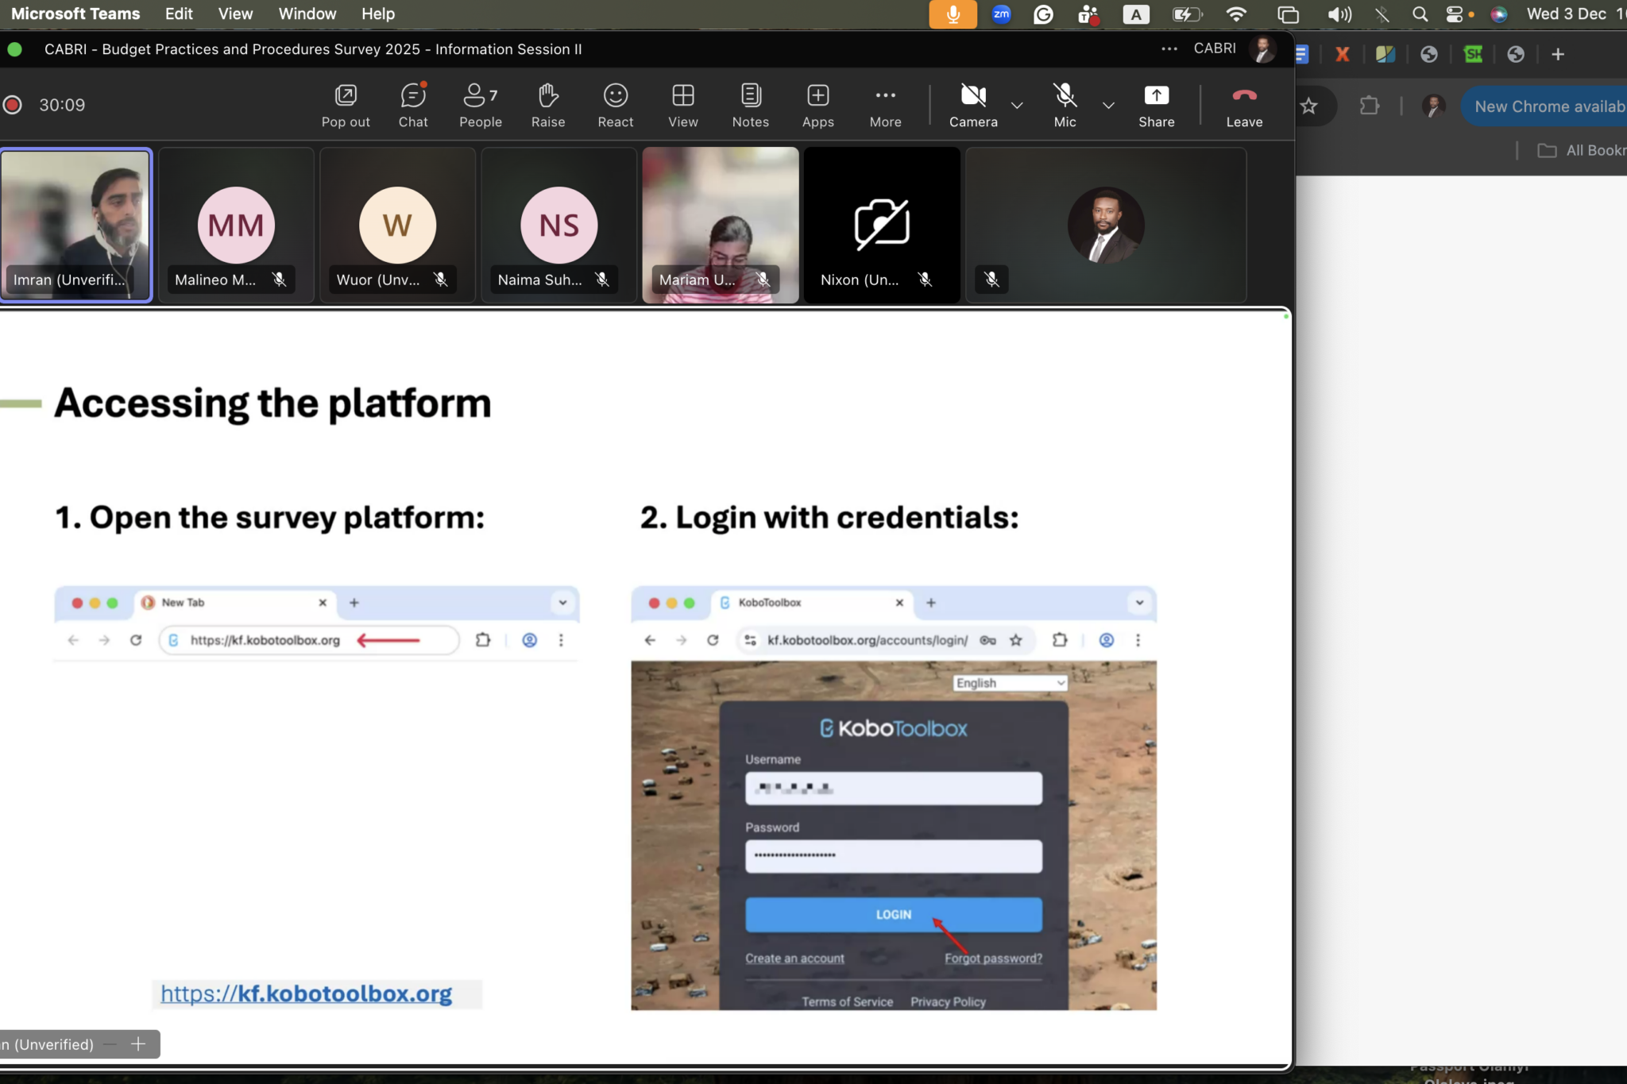This screenshot has height=1084, width=1627.
Task: Open the screen mirroring menu icon
Action: click(1288, 14)
